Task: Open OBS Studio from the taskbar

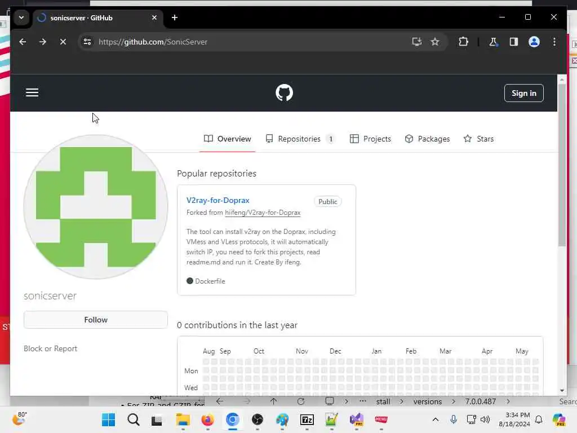Action: 257,419
